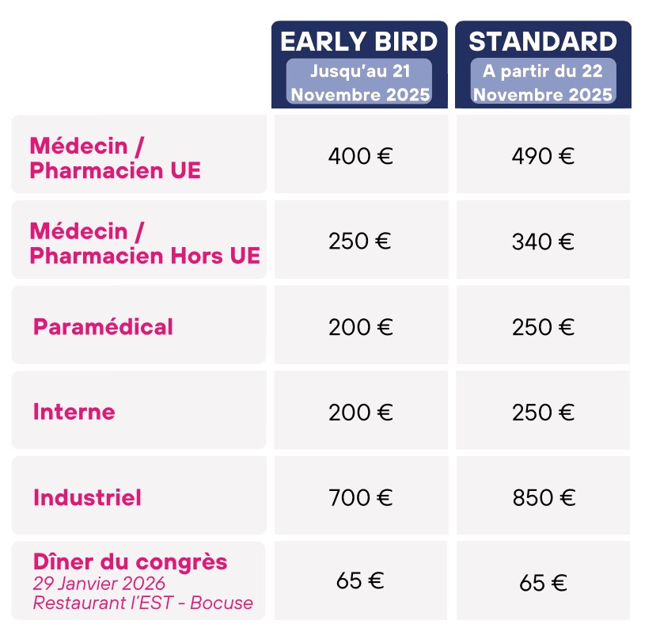This screenshot has width=660, height=643.
Task: Click the EARLY BIRD column header
Action: click(359, 41)
